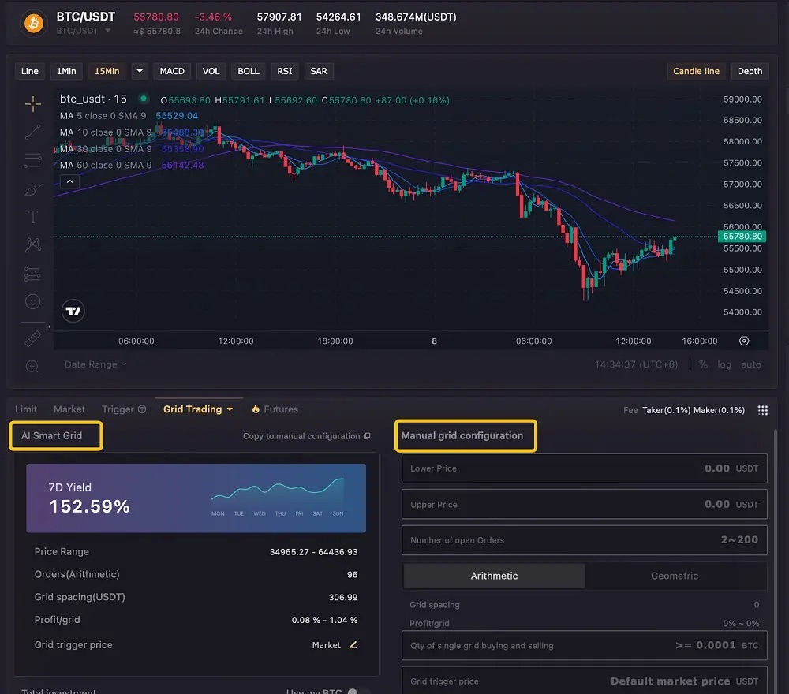Add the SAR indicator
The height and width of the screenshot is (694, 789).
319,71
